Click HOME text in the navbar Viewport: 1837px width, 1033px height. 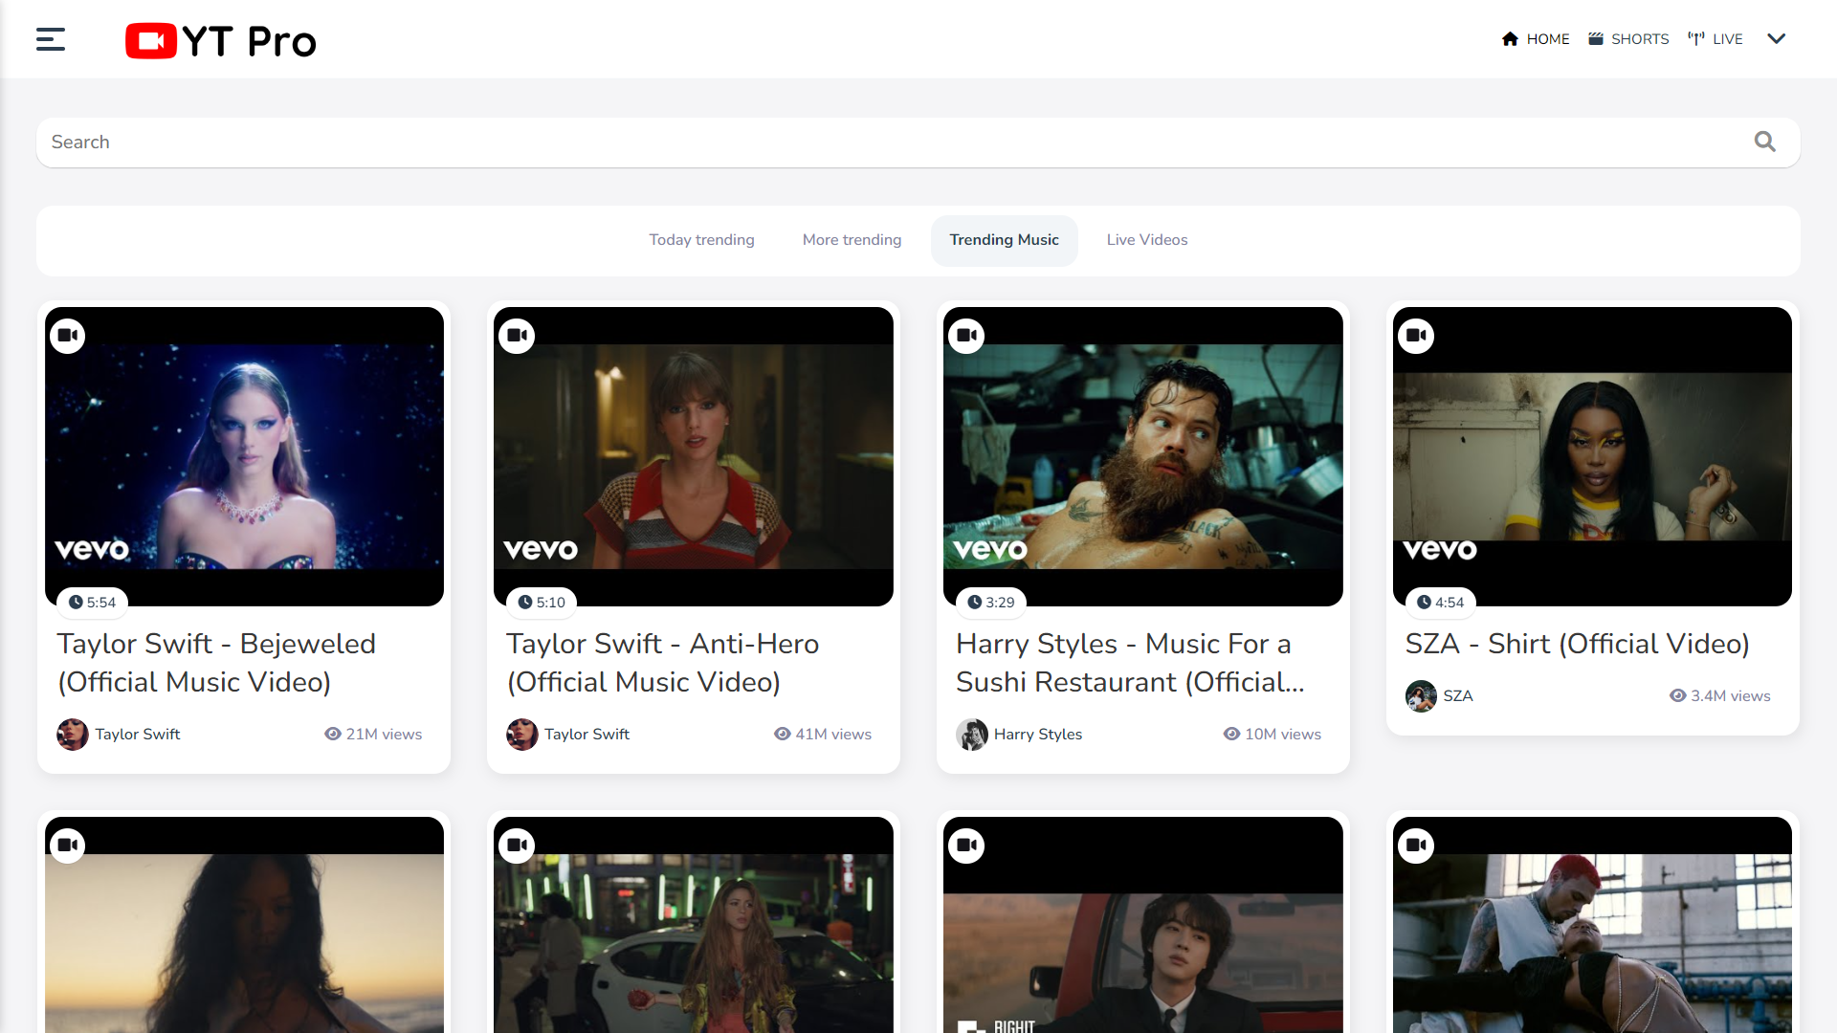point(1548,39)
